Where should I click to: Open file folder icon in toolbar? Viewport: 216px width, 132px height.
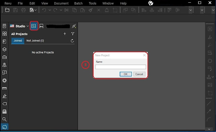click(7, 10)
